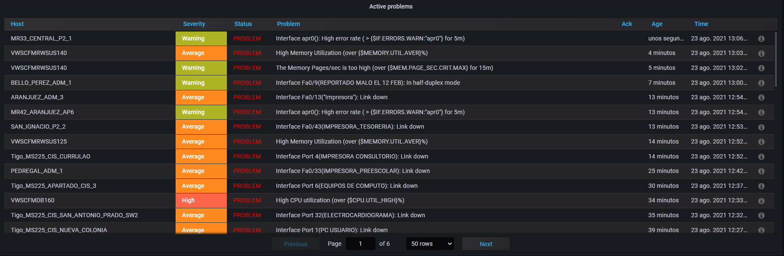
Task: Sort by Problem column header
Action: click(288, 24)
